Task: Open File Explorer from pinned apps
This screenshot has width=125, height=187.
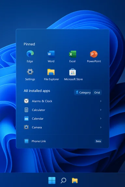Action: tap(51, 72)
